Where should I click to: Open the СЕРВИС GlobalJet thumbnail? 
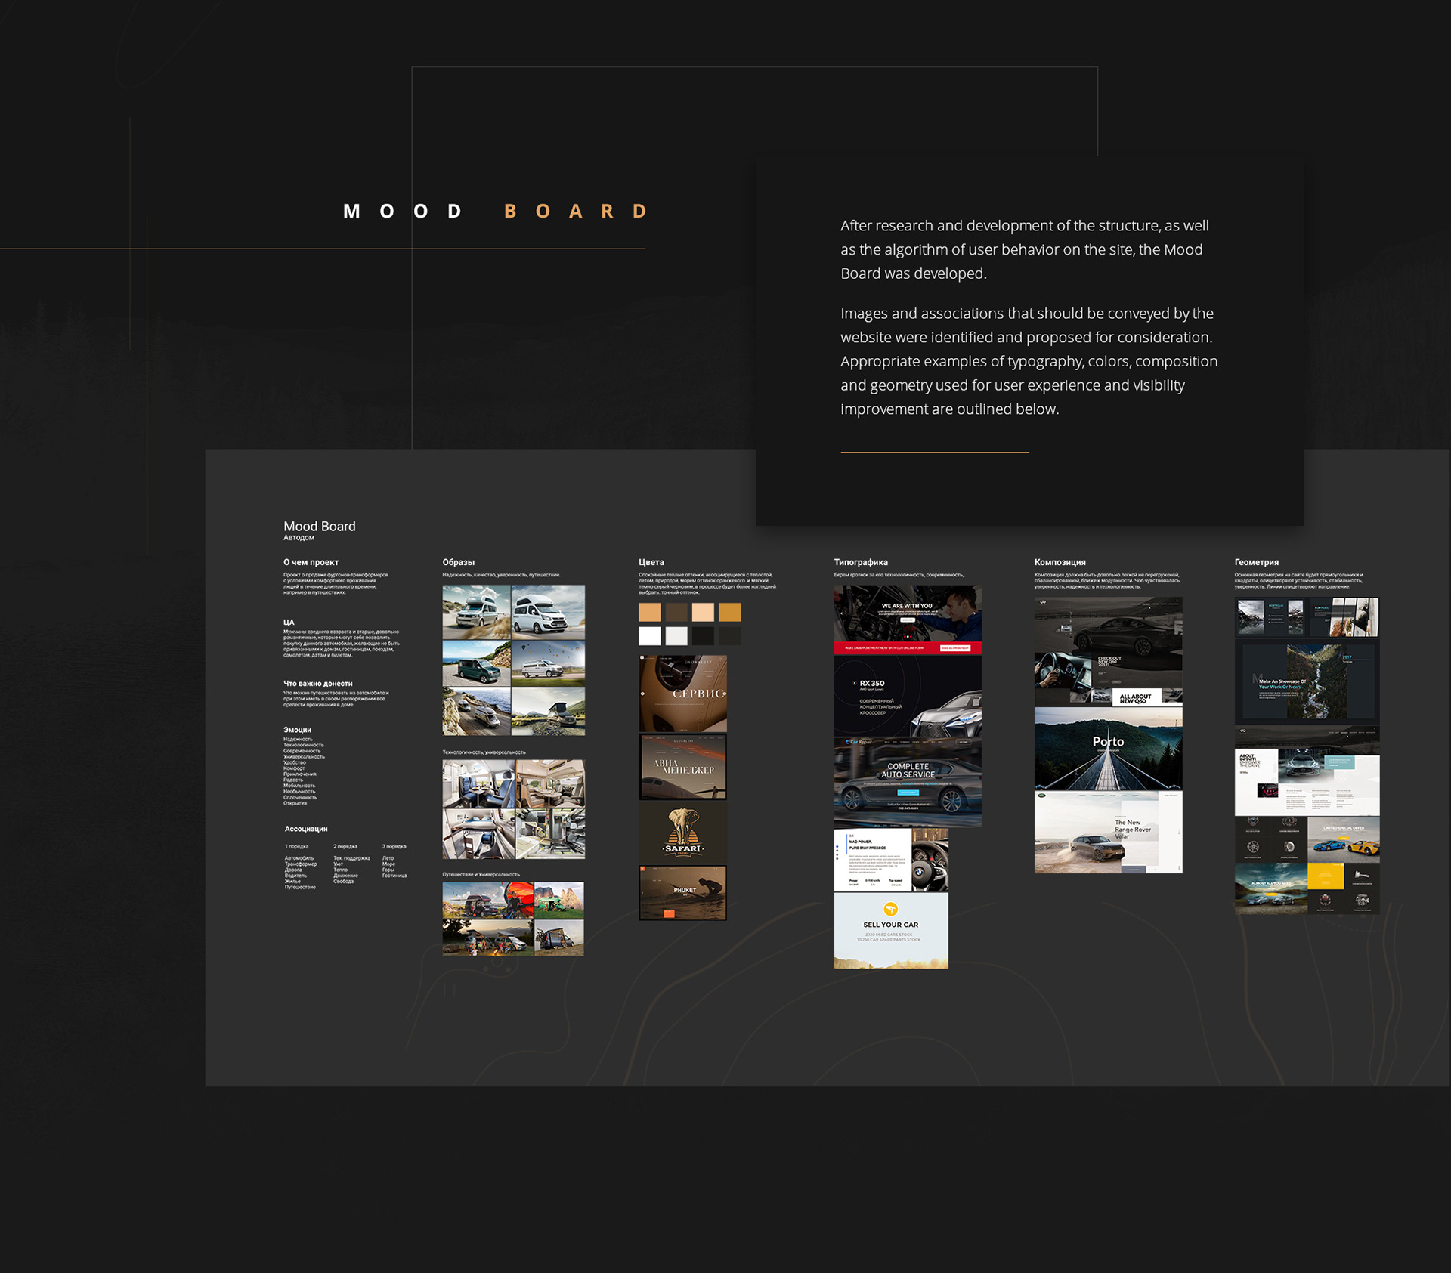(682, 693)
